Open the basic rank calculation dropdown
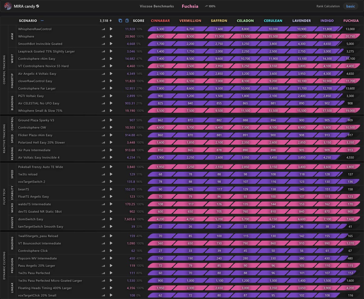This screenshot has width=364, height=299. (350, 6)
